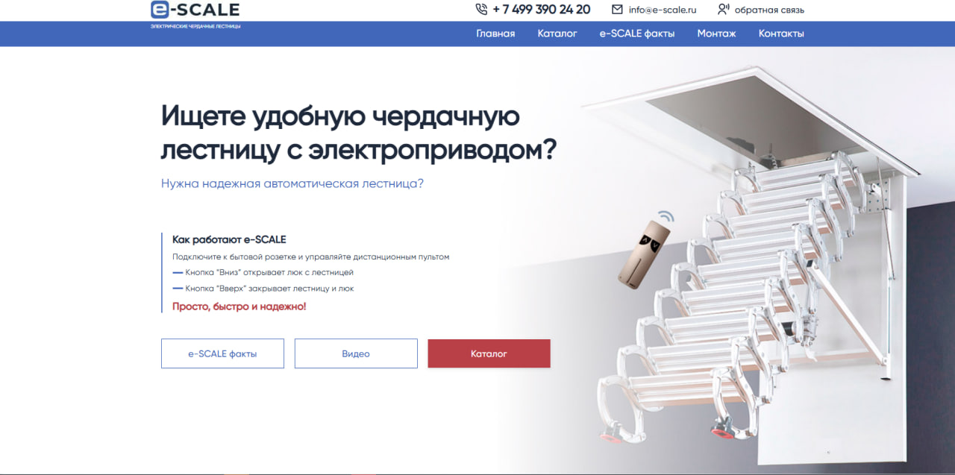Click the red Каталог button

click(x=489, y=353)
